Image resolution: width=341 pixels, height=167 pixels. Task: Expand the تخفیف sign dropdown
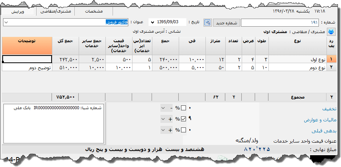click(x=163, y=108)
